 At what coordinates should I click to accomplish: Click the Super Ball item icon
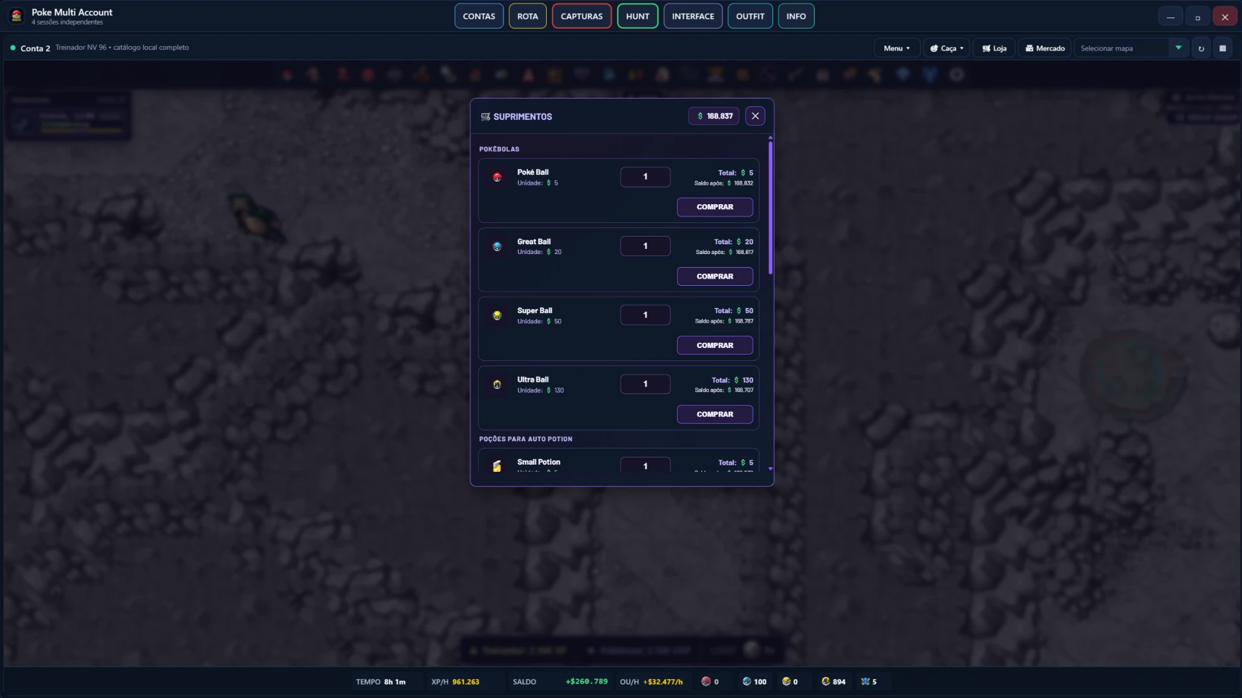pyautogui.click(x=497, y=316)
